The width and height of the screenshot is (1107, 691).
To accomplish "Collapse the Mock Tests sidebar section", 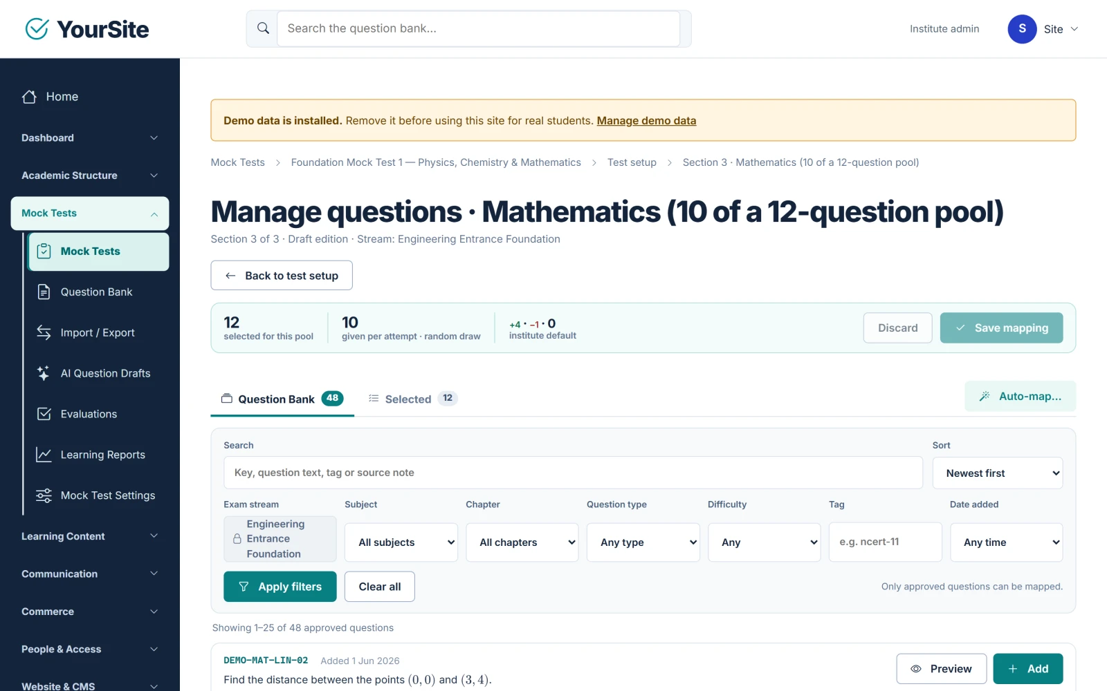I will [x=90, y=214].
